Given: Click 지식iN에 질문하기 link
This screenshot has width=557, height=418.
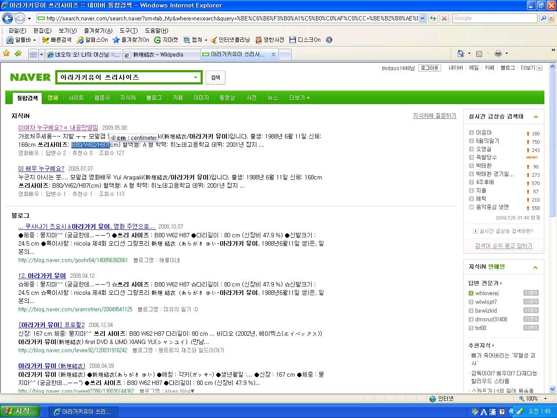Looking at the screenshot, I should [x=434, y=115].
